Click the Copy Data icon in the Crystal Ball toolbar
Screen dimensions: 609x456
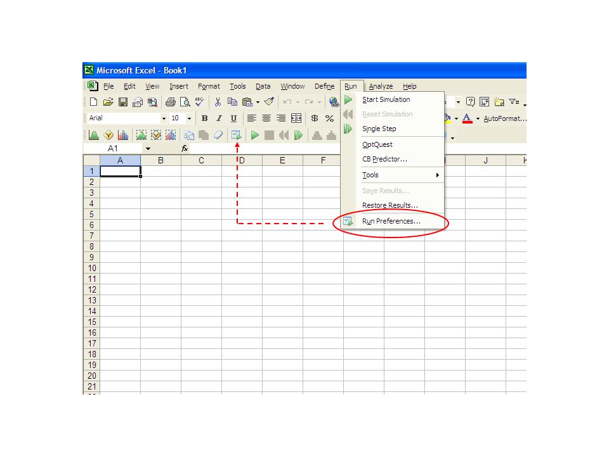click(x=189, y=135)
